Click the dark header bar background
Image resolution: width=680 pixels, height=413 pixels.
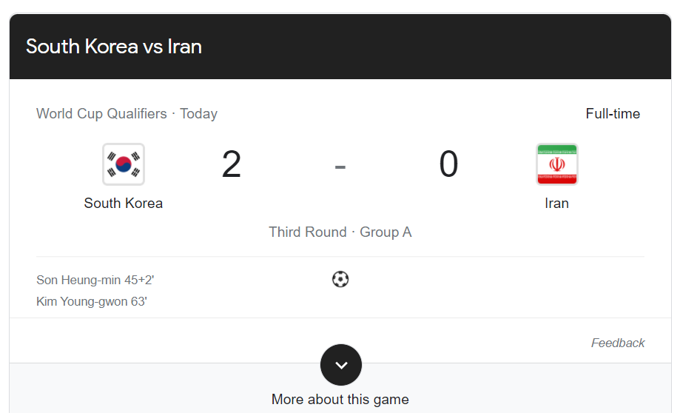click(444, 47)
